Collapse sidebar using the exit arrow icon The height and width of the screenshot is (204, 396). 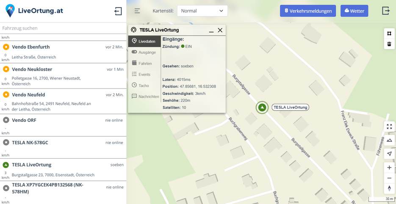(x=118, y=11)
